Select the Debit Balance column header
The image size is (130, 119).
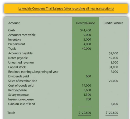(x=85, y=23)
